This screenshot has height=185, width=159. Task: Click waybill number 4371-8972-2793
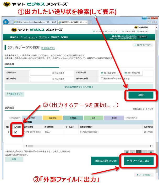32,132
